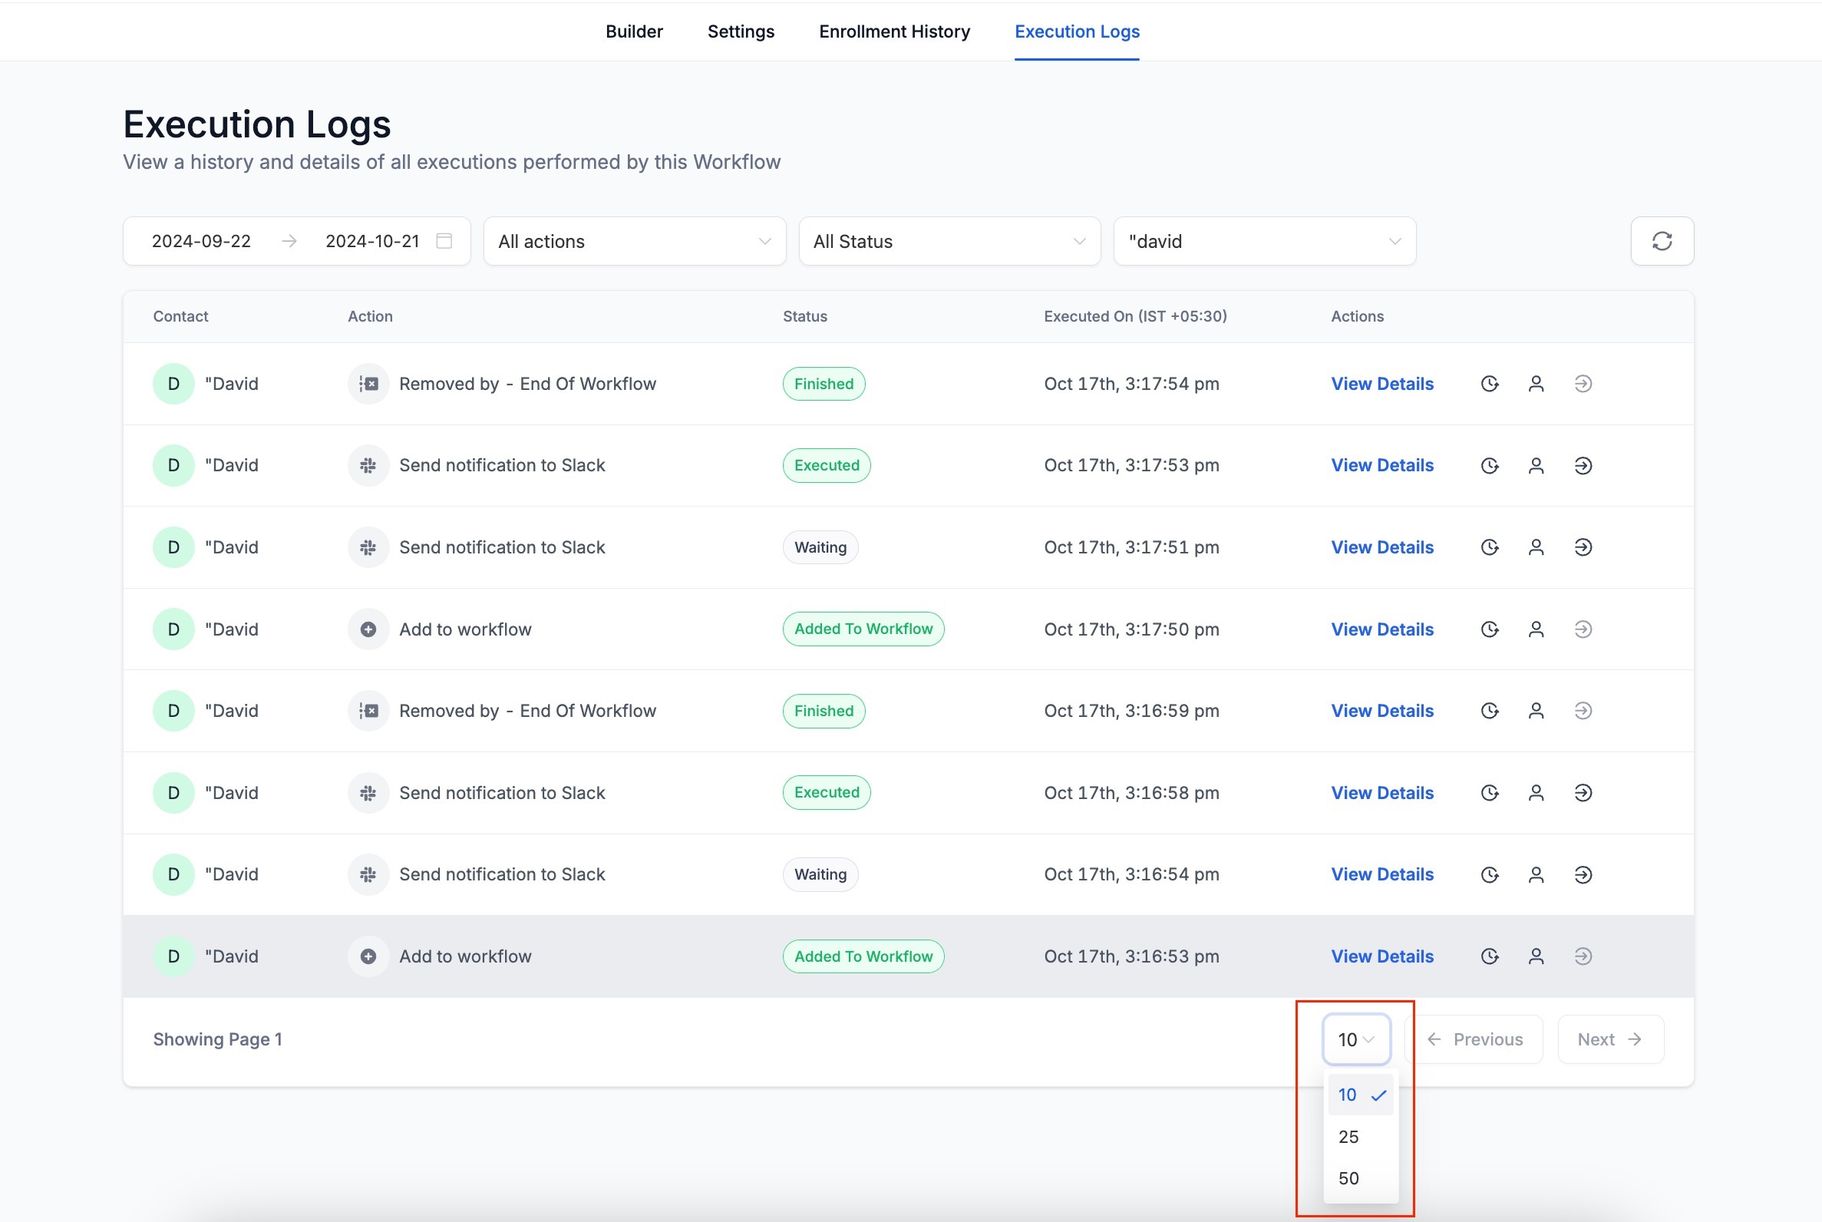Viewport: 1822px width, 1222px height.
Task: Switch to the Enrollment History tab
Action: click(894, 31)
